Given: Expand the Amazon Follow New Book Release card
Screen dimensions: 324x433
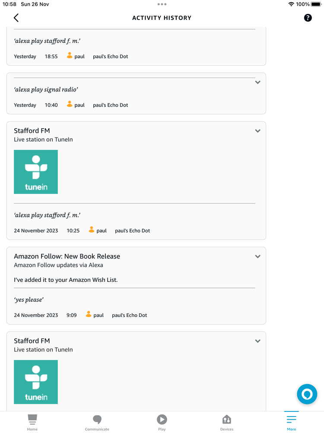Looking at the screenshot, I should pos(257,256).
